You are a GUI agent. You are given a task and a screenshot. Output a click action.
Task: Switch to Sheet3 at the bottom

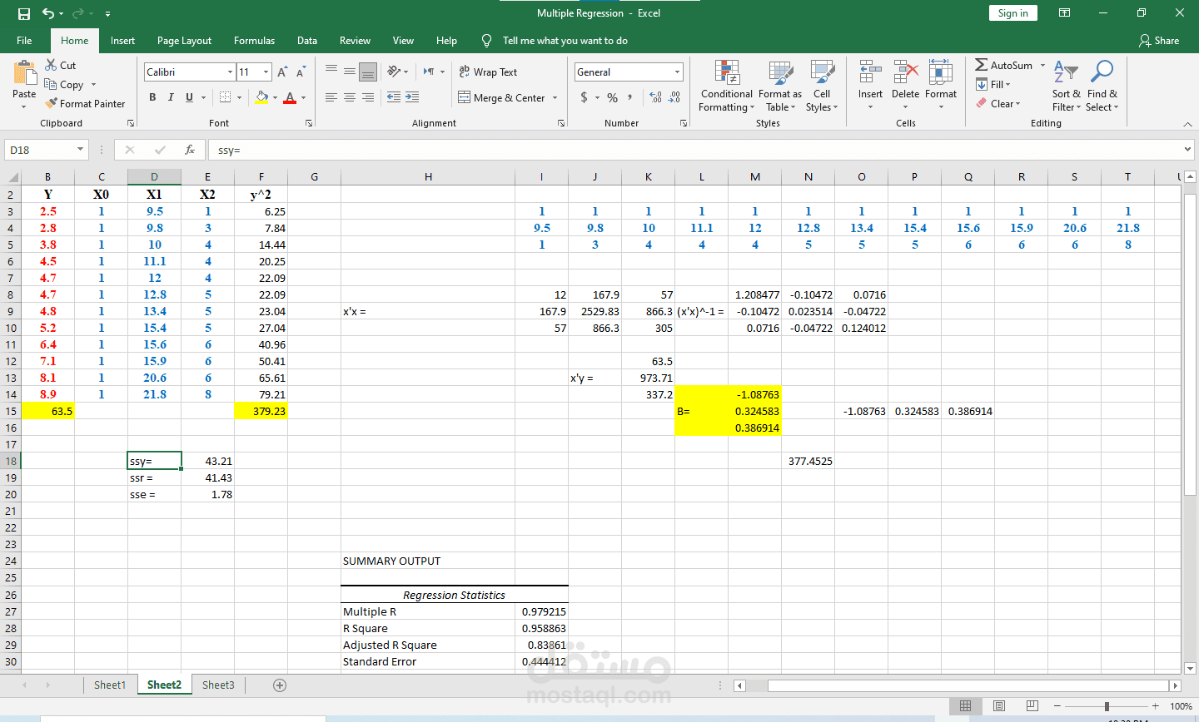[x=217, y=685]
